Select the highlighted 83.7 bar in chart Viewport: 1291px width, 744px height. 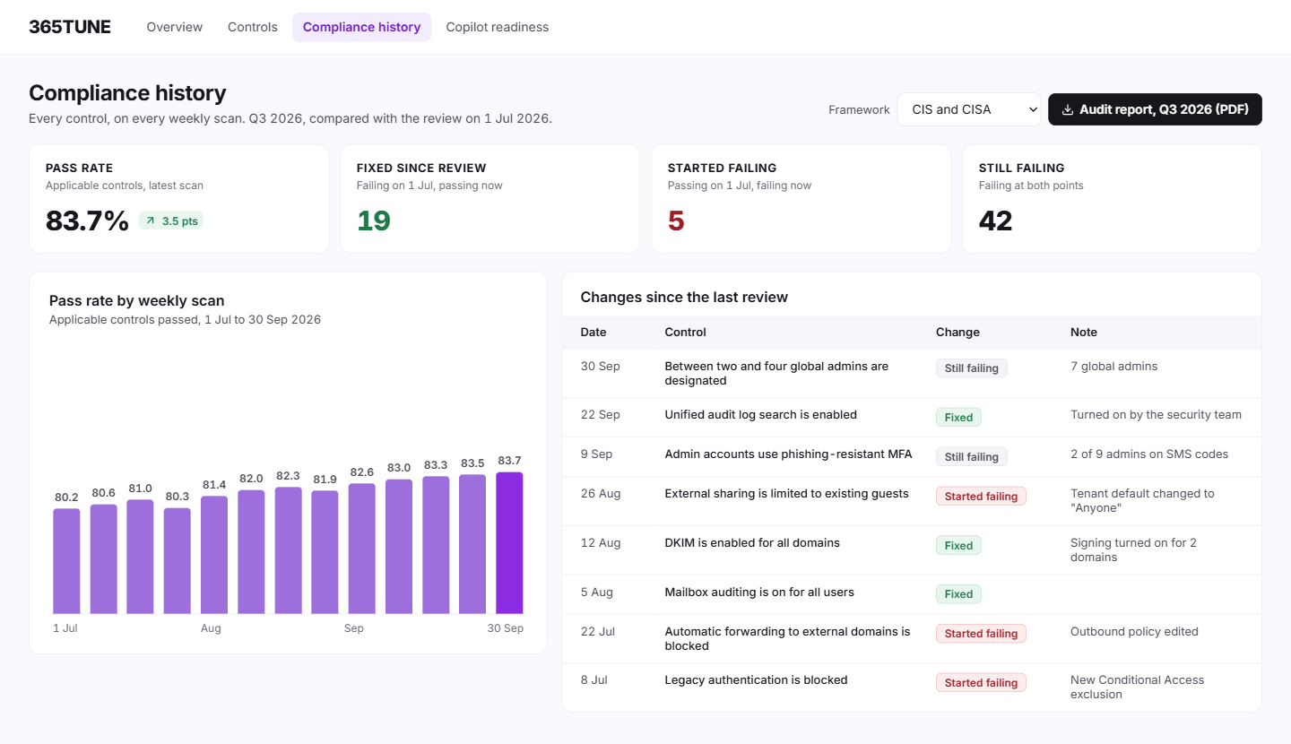coord(509,543)
